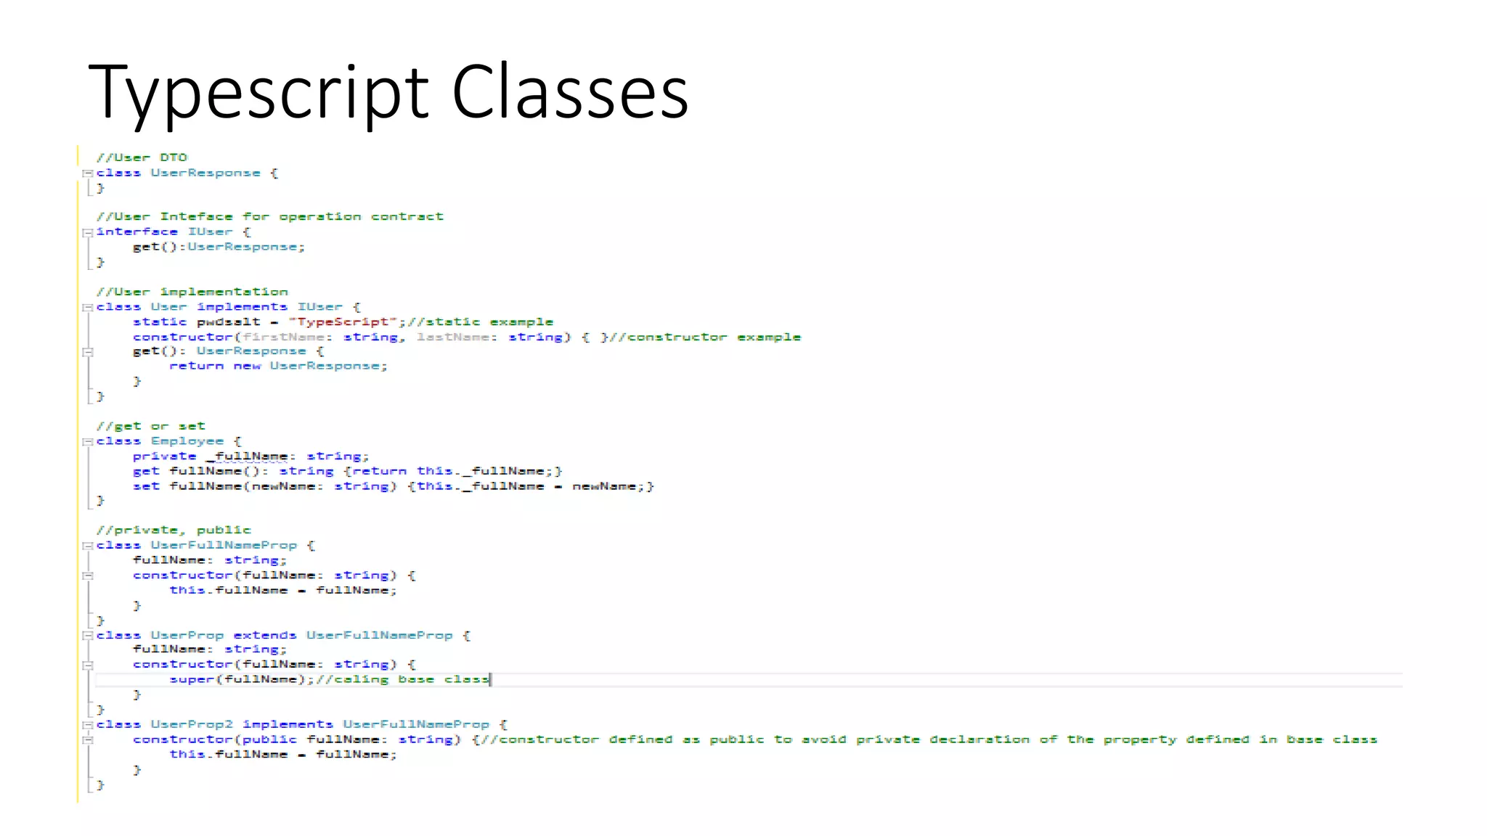Collapse the UserProp constructor fold
Viewport: 1487px width, 836px height.
tap(87, 665)
